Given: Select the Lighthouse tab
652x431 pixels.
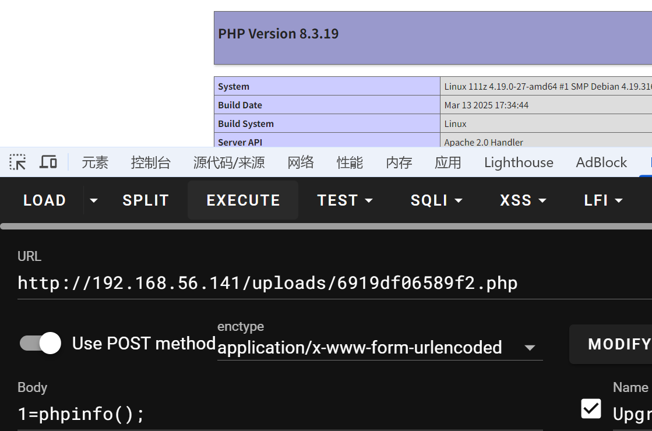Looking at the screenshot, I should click(519, 162).
